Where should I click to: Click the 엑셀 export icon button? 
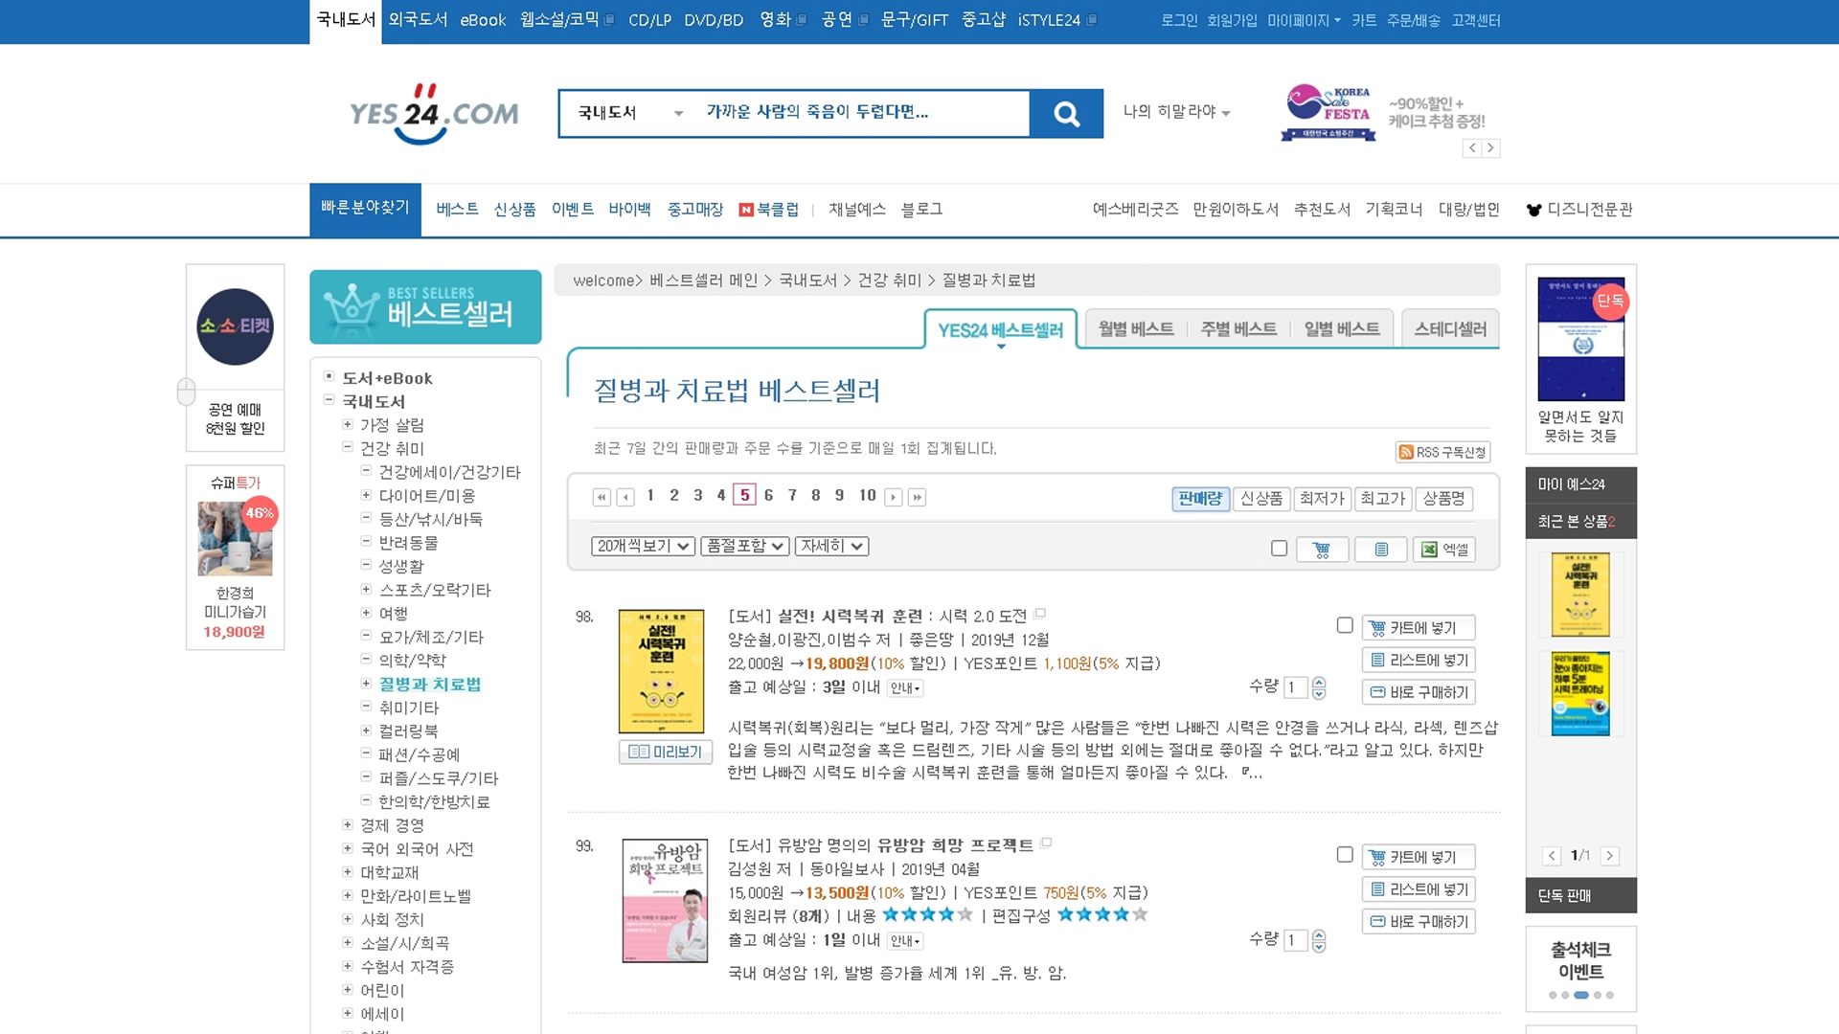tap(1443, 550)
